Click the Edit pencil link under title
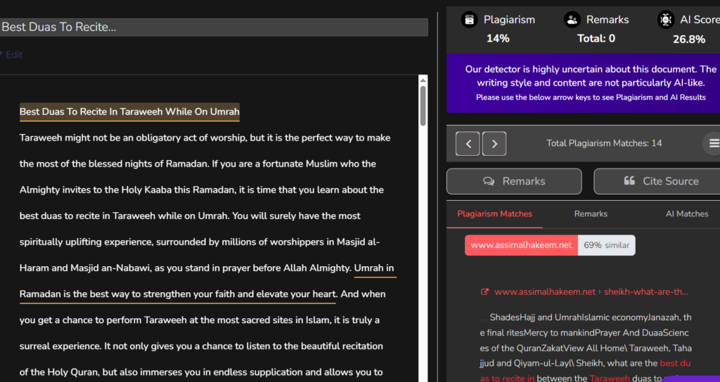The image size is (720, 382). coord(13,55)
